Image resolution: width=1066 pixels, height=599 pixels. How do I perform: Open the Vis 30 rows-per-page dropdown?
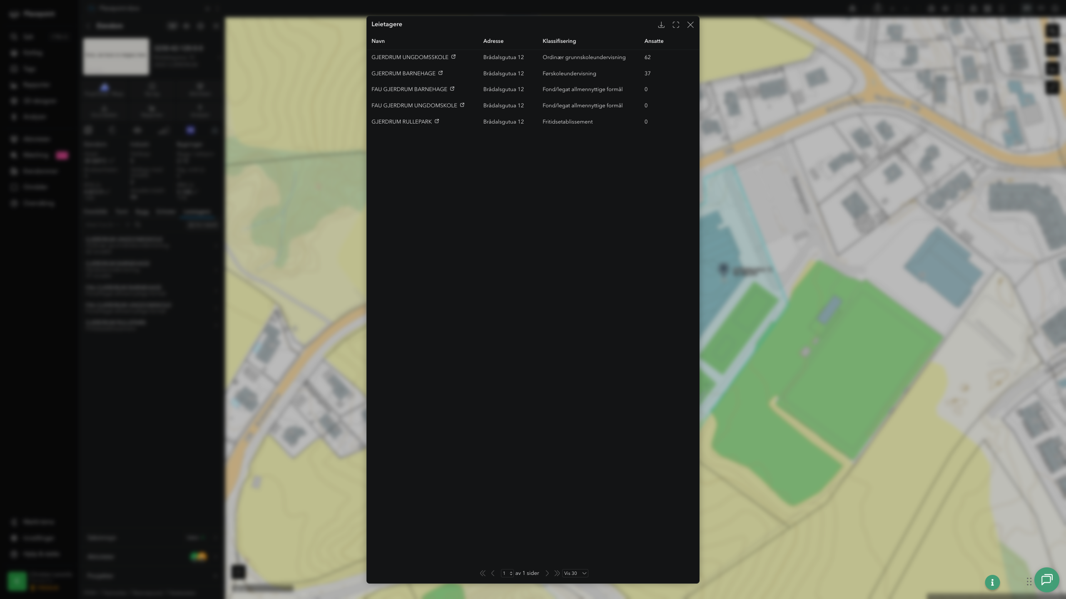click(x=575, y=573)
